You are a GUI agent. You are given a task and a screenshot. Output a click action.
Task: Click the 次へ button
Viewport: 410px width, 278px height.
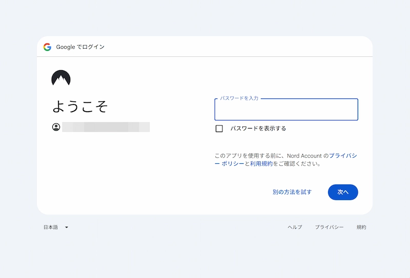pyautogui.click(x=343, y=192)
